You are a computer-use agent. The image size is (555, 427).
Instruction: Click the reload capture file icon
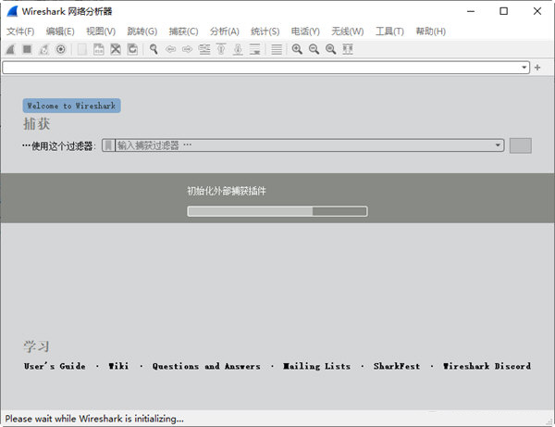click(x=132, y=49)
